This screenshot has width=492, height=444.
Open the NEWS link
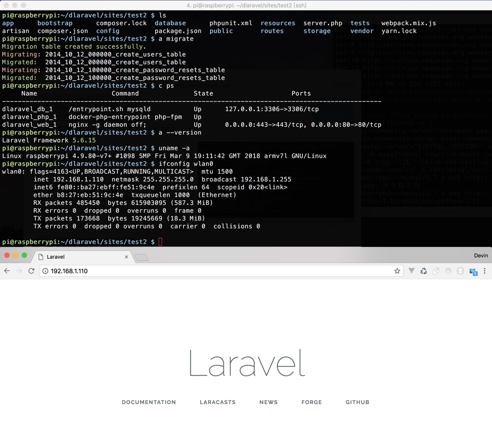tap(268, 402)
